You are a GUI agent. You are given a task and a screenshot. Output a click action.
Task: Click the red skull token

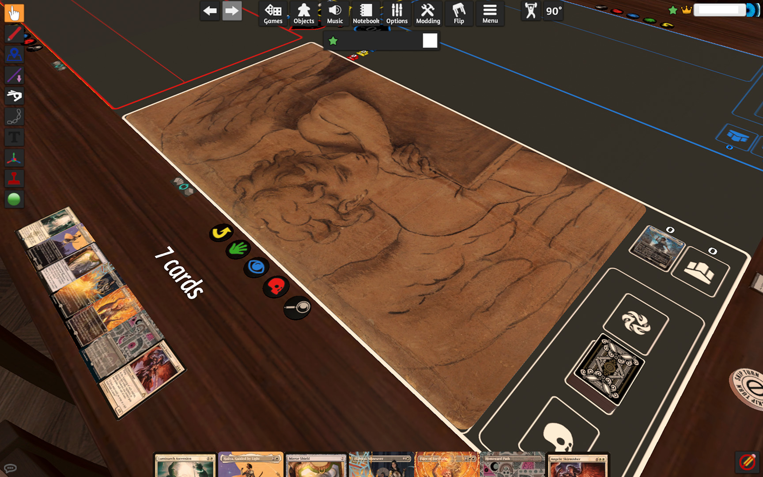(276, 287)
